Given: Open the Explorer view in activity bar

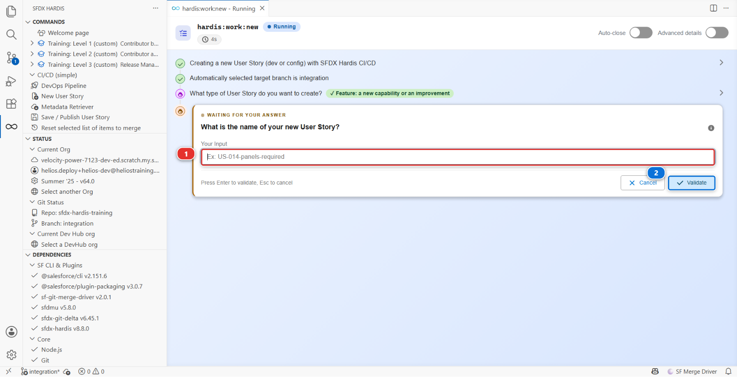Looking at the screenshot, I should [12, 12].
